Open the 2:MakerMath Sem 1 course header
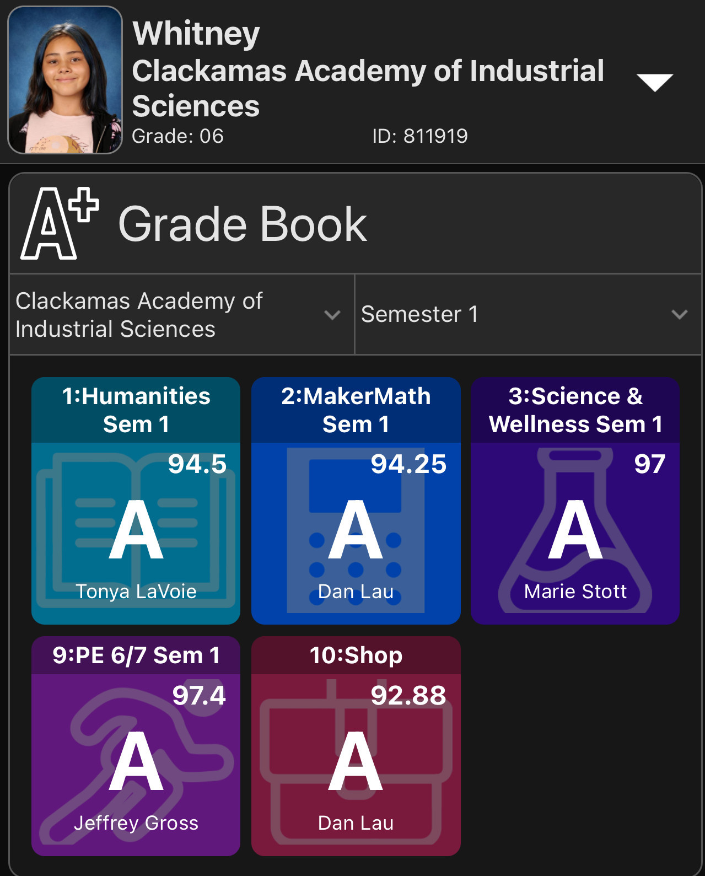The height and width of the screenshot is (876, 705). [356, 410]
